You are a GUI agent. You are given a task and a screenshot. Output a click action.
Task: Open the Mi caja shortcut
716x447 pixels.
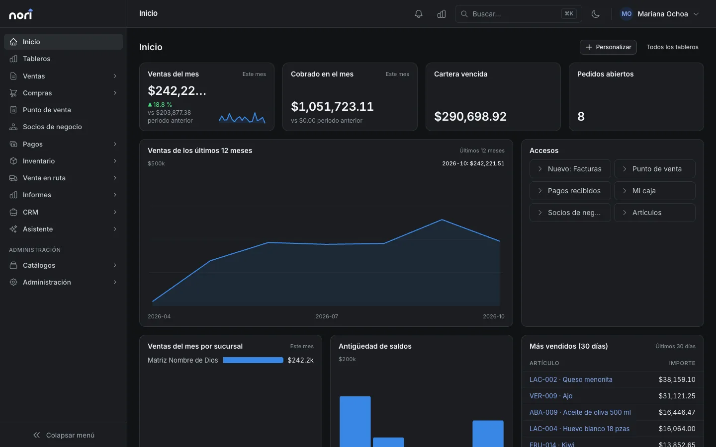click(655, 191)
